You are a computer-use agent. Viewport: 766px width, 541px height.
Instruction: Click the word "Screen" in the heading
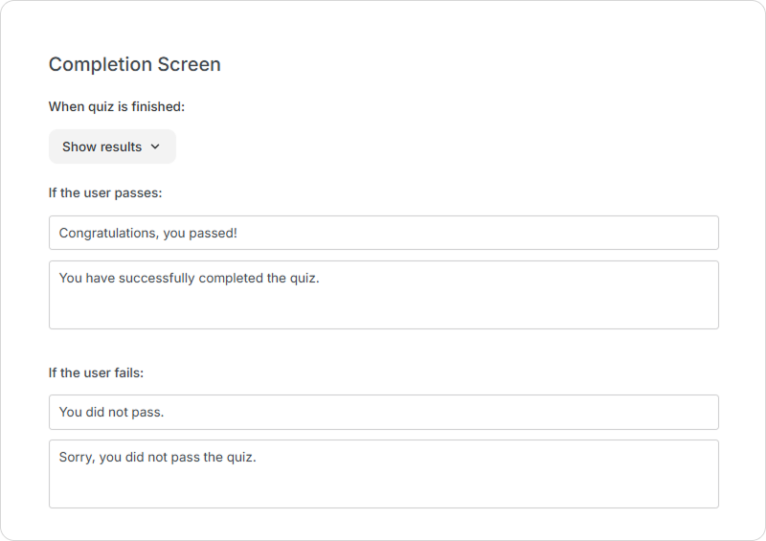(191, 64)
